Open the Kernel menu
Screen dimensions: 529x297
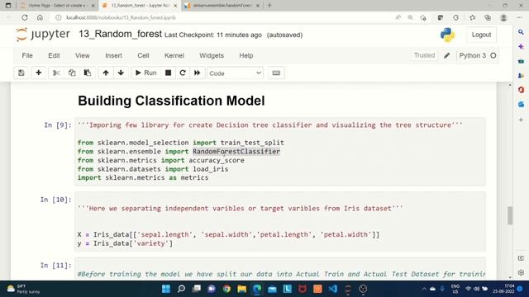click(174, 55)
